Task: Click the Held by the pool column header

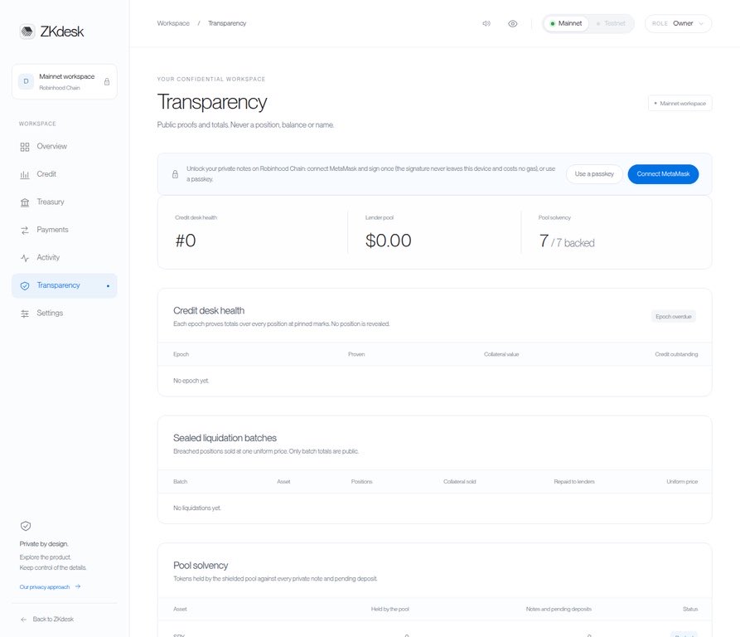Action: pos(389,609)
